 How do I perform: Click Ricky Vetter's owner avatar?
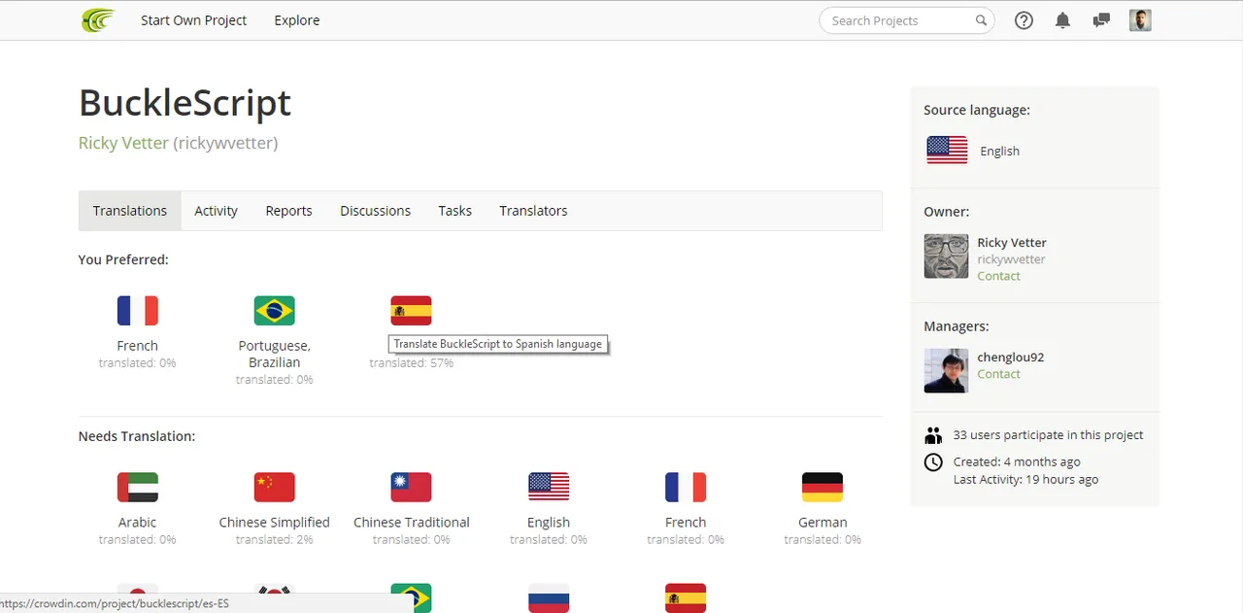pyautogui.click(x=946, y=256)
